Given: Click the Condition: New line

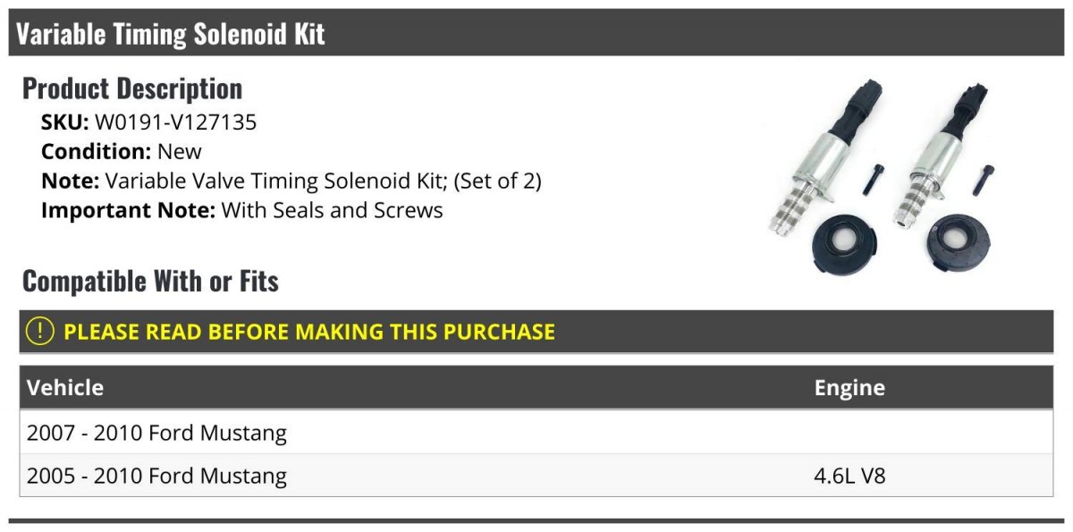Looking at the screenshot, I should coord(122,152).
